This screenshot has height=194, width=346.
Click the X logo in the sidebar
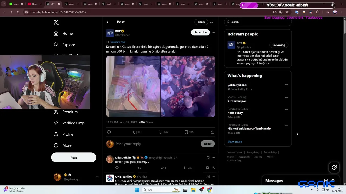point(56,22)
